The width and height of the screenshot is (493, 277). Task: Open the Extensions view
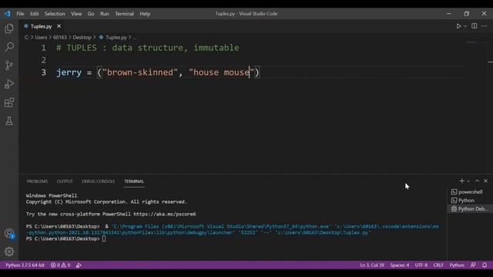9,102
